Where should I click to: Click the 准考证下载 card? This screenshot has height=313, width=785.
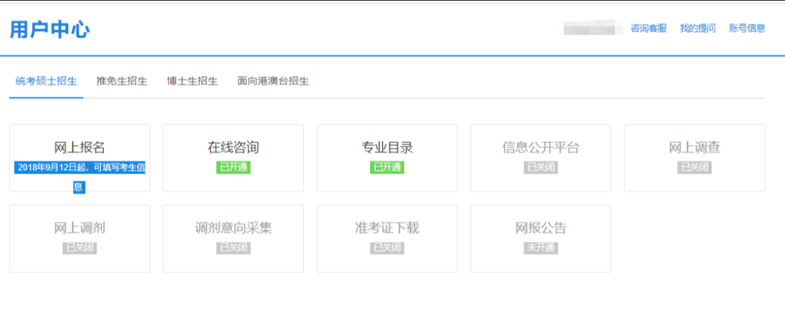pyautogui.click(x=387, y=229)
